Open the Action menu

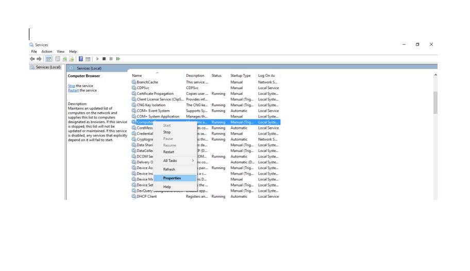(x=47, y=52)
